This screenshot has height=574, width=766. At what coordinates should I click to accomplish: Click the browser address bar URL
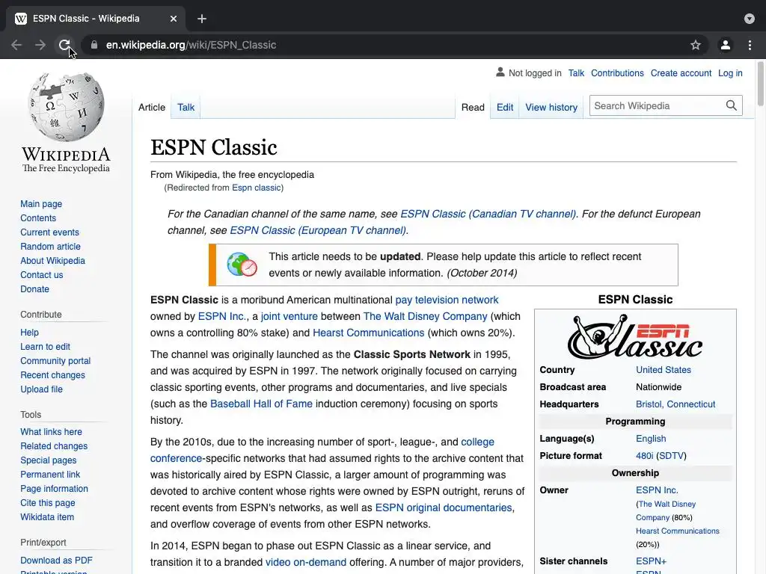(191, 45)
